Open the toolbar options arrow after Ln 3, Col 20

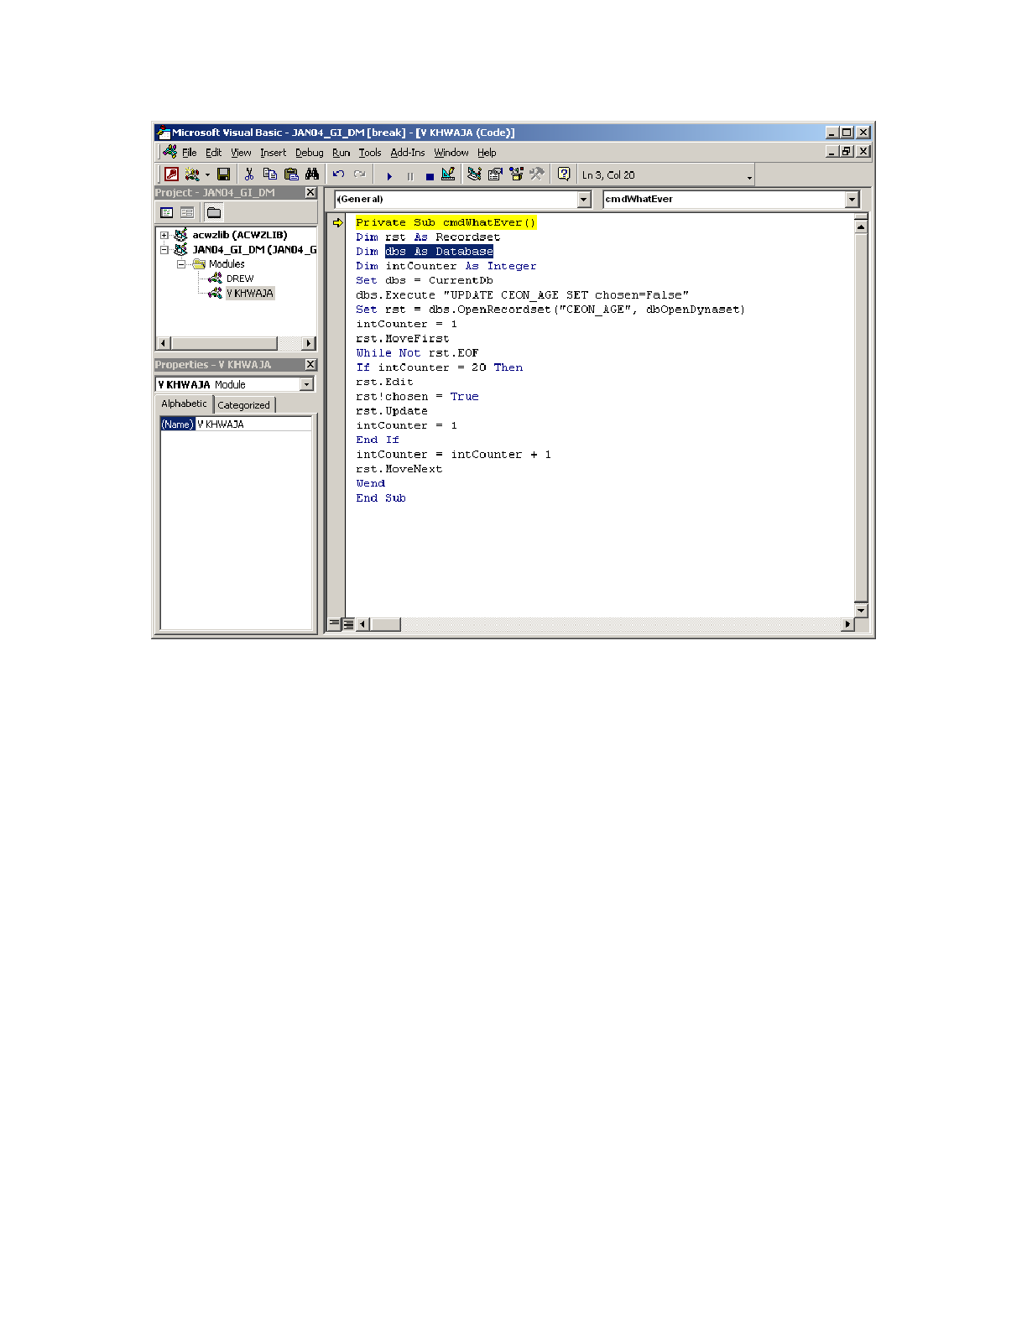pos(749,177)
